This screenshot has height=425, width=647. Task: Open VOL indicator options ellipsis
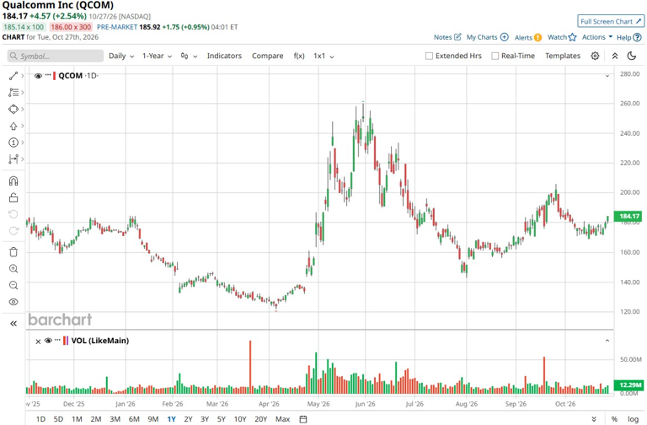pos(57,340)
